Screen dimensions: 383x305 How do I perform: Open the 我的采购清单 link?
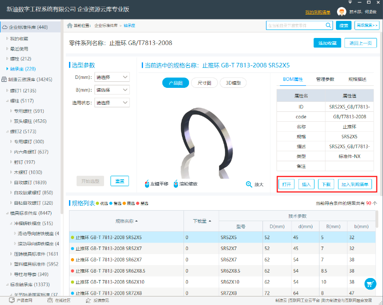coord(318,12)
